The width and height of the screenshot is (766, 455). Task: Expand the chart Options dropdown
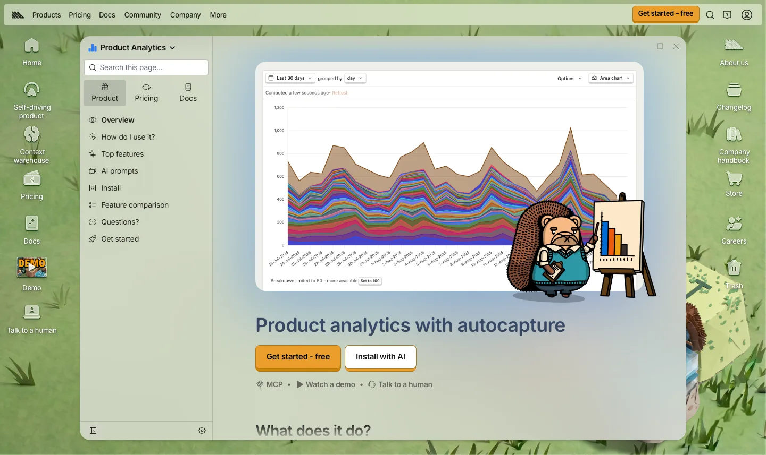click(x=570, y=79)
